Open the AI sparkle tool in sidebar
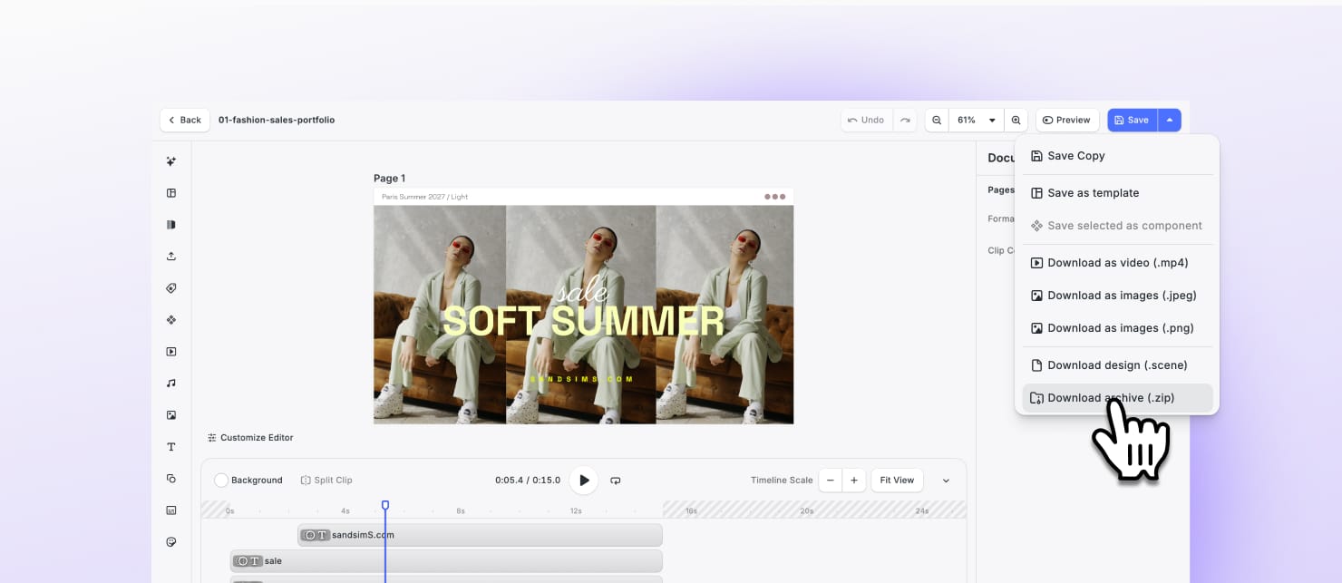 click(171, 161)
